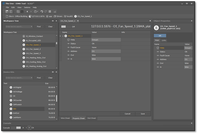
Task: Click the Save button
Action: [x=143, y=114]
